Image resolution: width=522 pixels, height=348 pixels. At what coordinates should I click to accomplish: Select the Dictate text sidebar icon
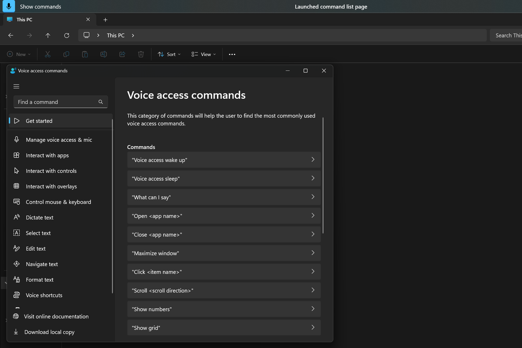[x=16, y=217]
